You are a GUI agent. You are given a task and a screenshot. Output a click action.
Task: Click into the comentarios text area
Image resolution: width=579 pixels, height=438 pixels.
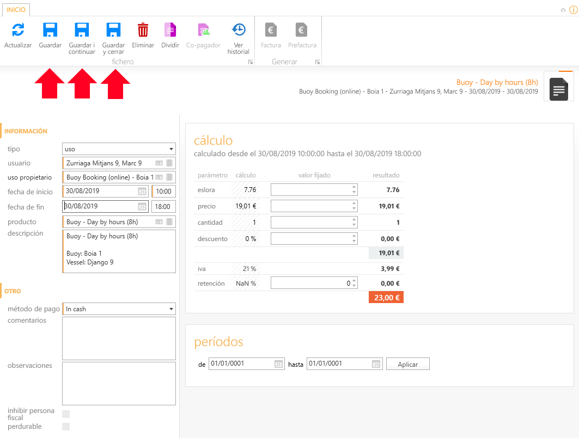[119, 338]
